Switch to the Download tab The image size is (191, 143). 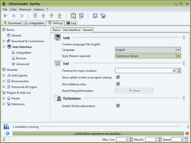point(12,23)
